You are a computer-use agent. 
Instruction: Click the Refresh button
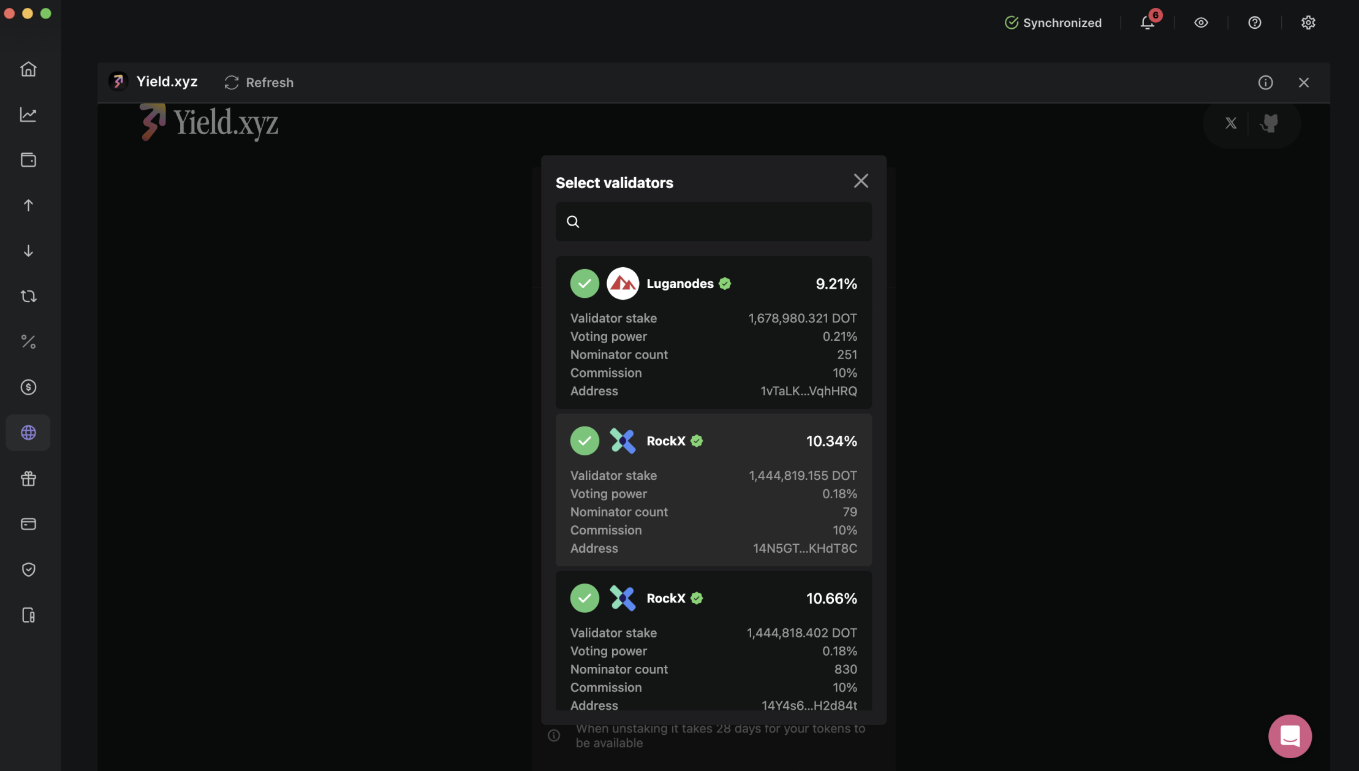[259, 82]
